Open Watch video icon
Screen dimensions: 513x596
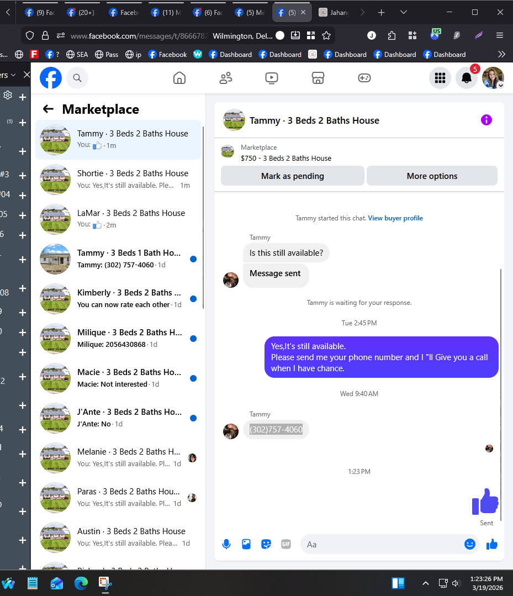(x=272, y=78)
